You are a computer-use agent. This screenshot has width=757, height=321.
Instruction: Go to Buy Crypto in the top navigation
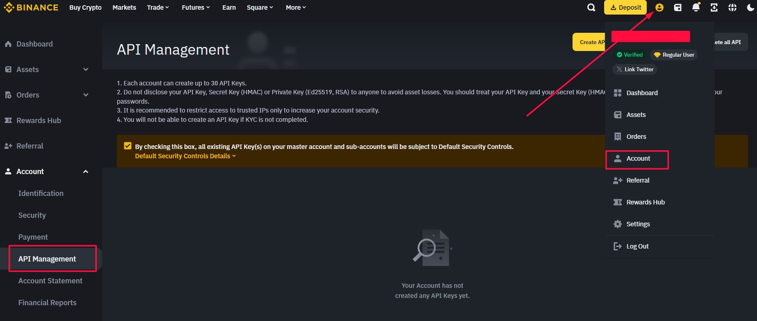coord(86,7)
